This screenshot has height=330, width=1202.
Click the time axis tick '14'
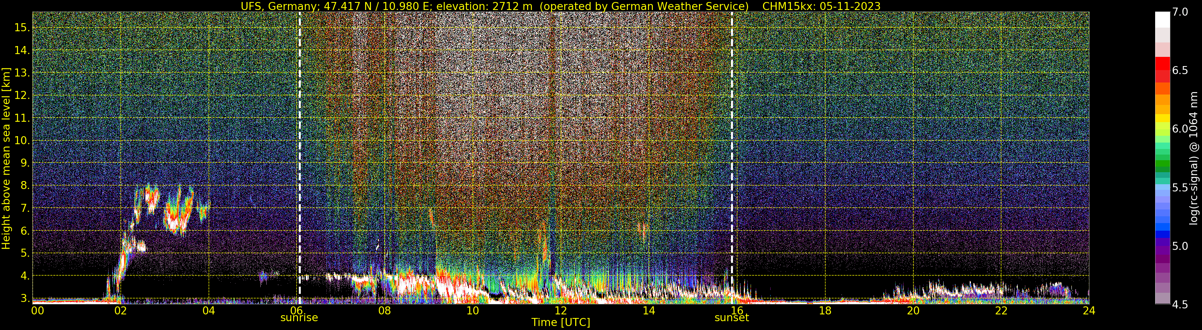[x=648, y=311]
